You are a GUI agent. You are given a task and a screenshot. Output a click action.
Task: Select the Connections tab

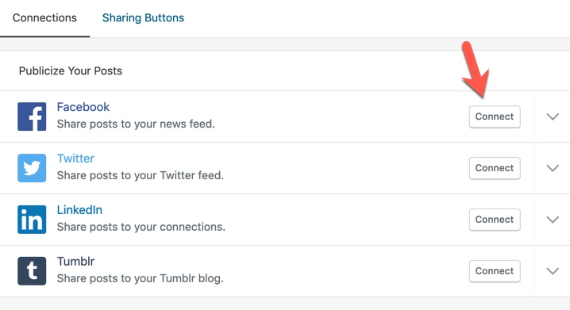44,17
